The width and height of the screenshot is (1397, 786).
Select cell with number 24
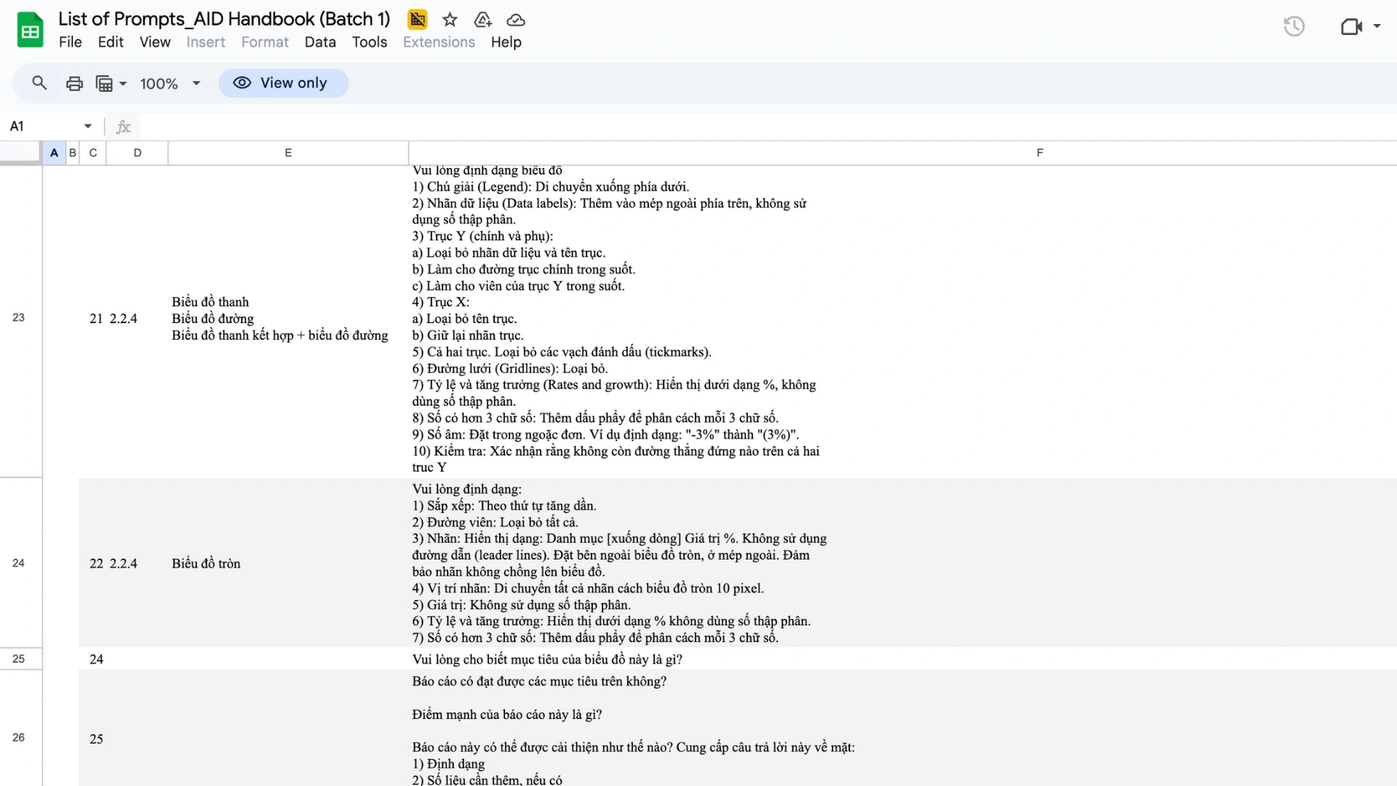tap(92, 659)
